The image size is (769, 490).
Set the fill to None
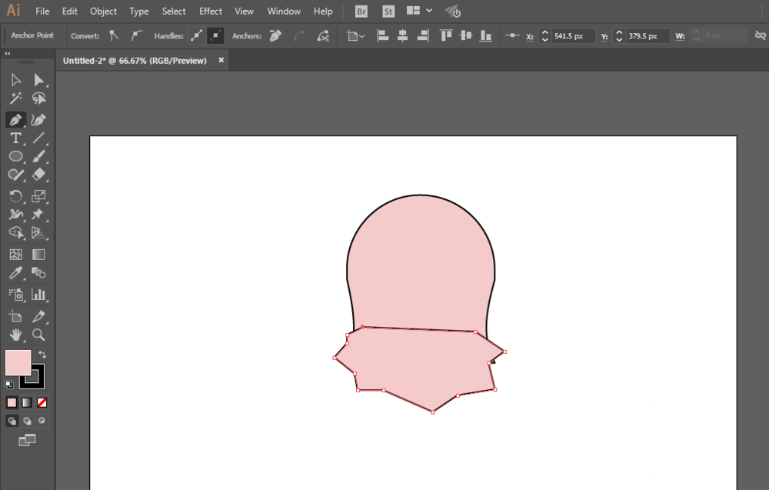click(42, 403)
